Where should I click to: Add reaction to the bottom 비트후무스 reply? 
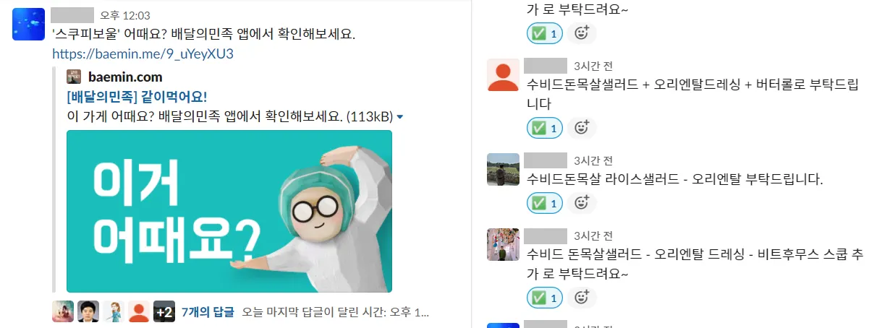click(x=581, y=297)
